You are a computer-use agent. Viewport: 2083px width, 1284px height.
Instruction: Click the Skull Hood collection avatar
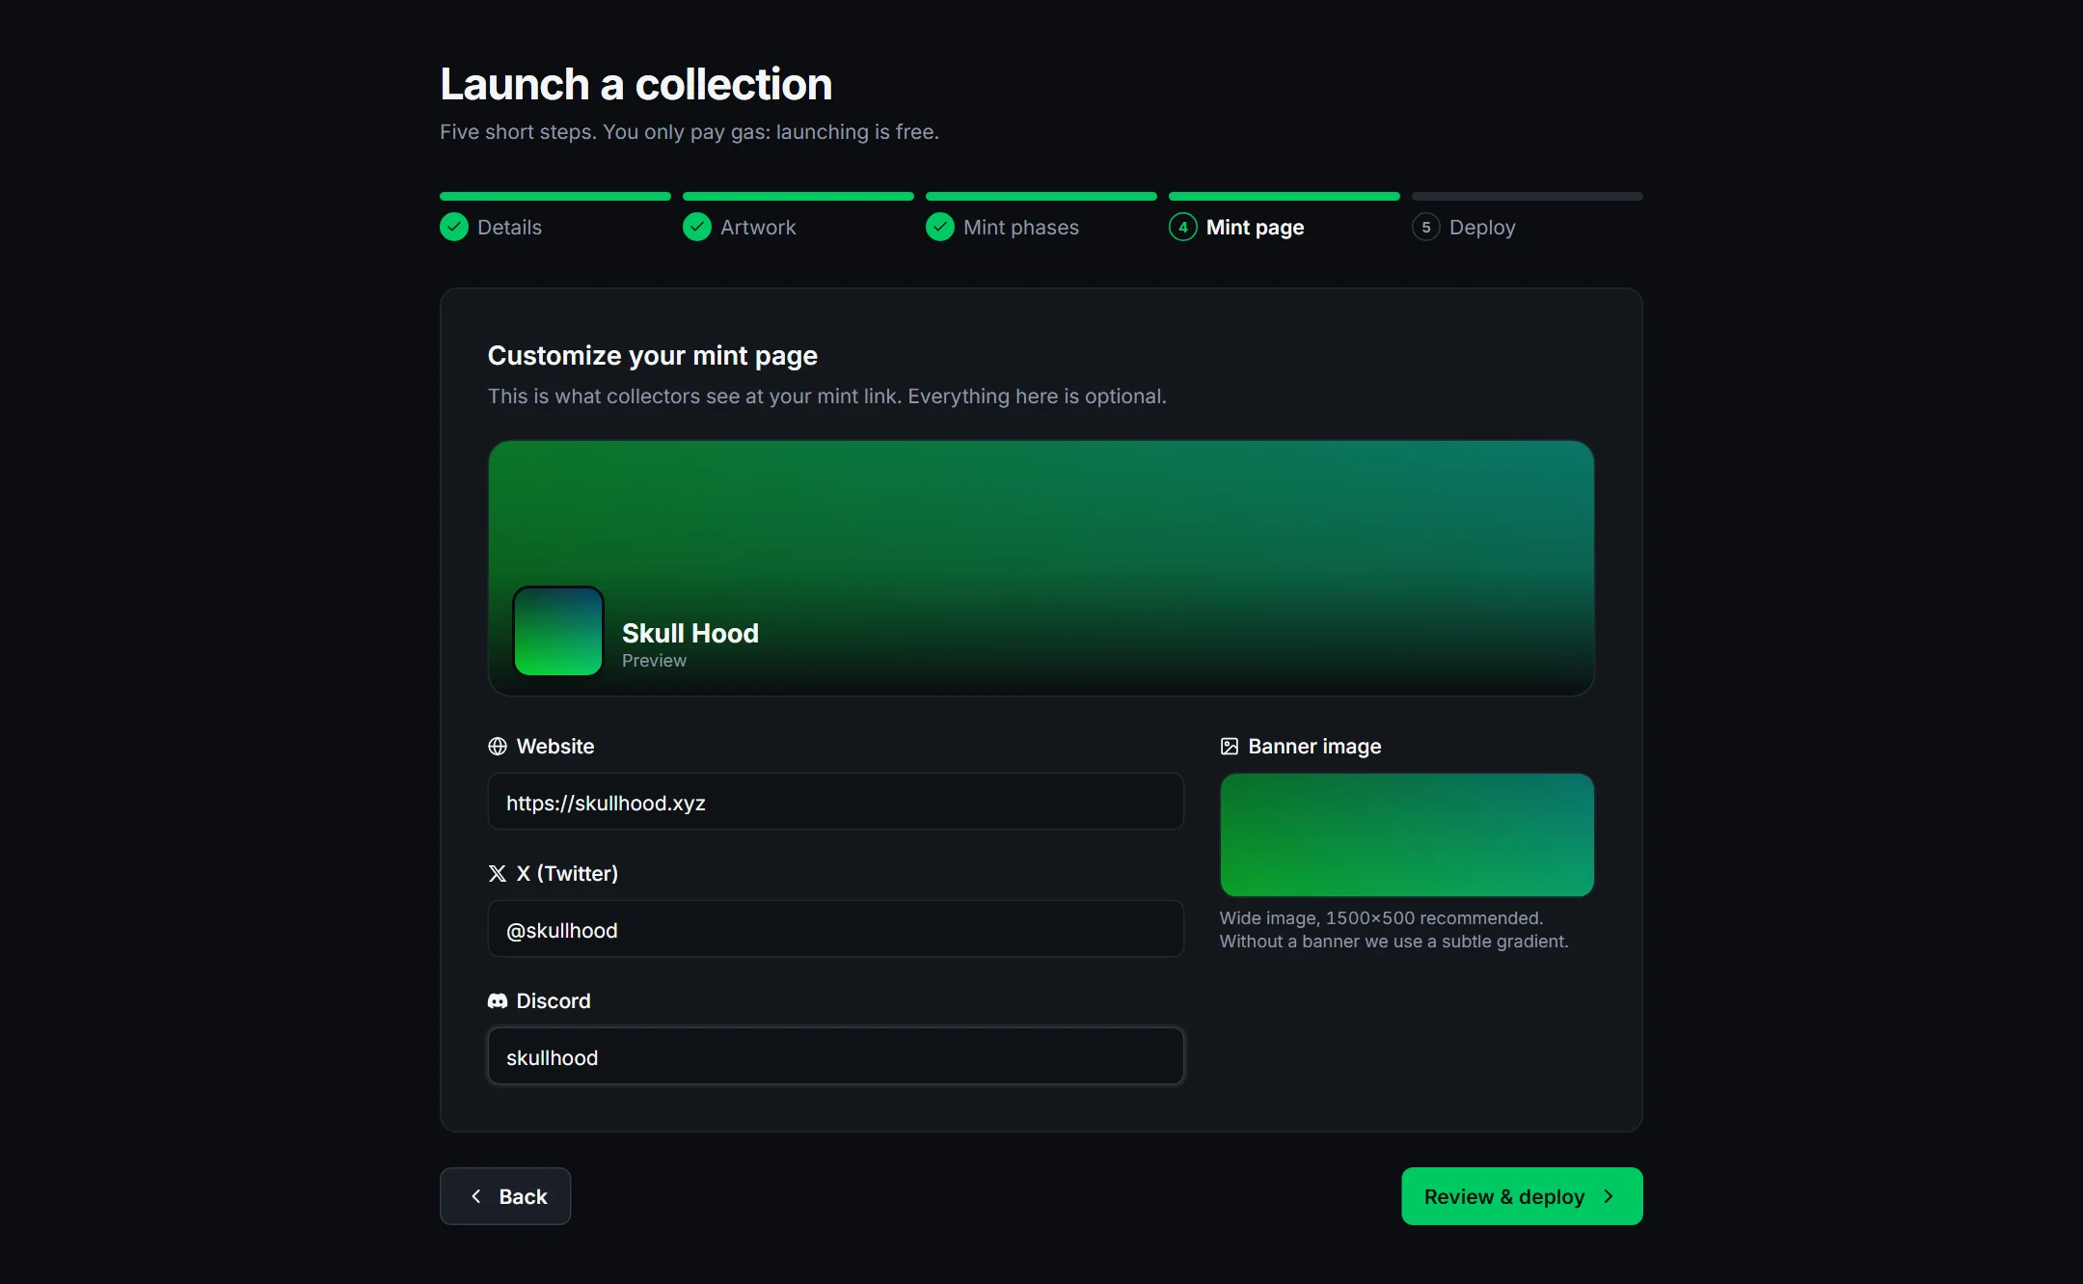(558, 632)
